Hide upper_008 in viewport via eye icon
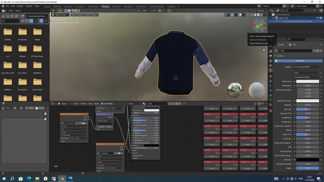Screen dimensions: 324x182 tap(317, 18)
